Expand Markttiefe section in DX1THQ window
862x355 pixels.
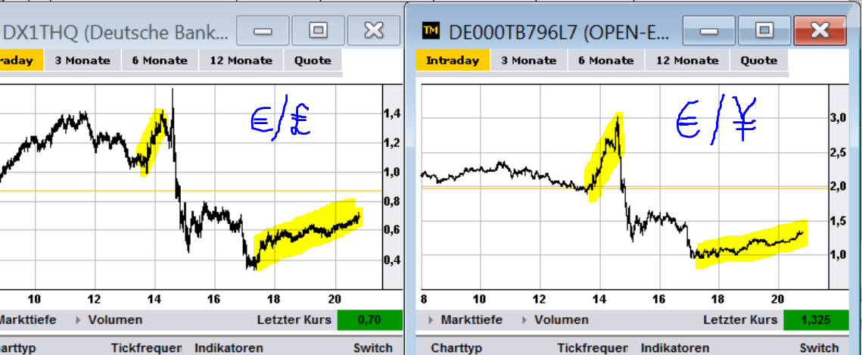pyautogui.click(x=27, y=319)
